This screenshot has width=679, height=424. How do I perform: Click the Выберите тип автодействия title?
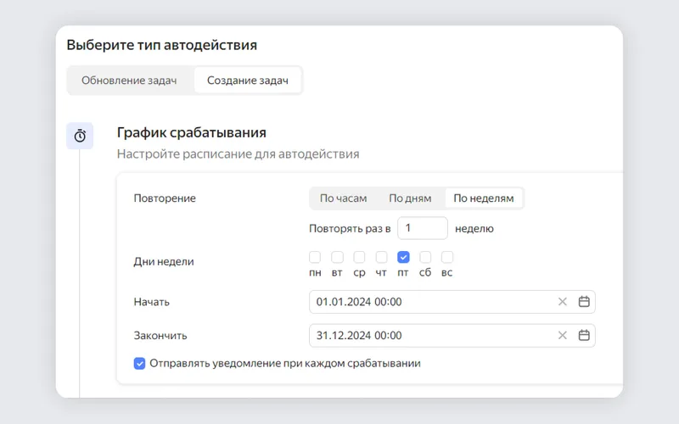click(x=162, y=45)
